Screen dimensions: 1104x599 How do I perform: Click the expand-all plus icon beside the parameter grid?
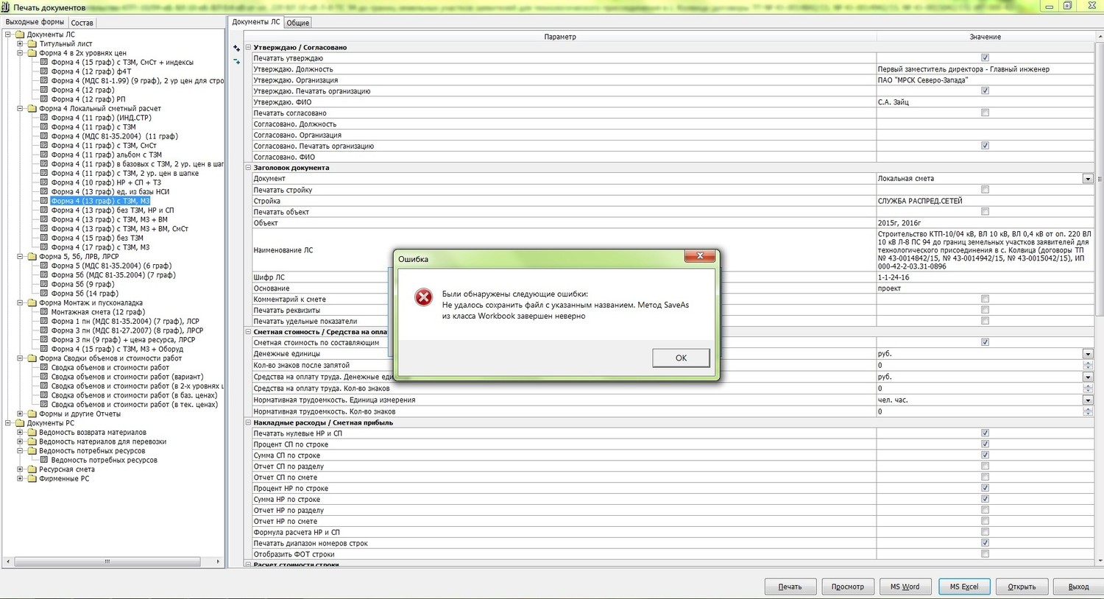(236, 49)
